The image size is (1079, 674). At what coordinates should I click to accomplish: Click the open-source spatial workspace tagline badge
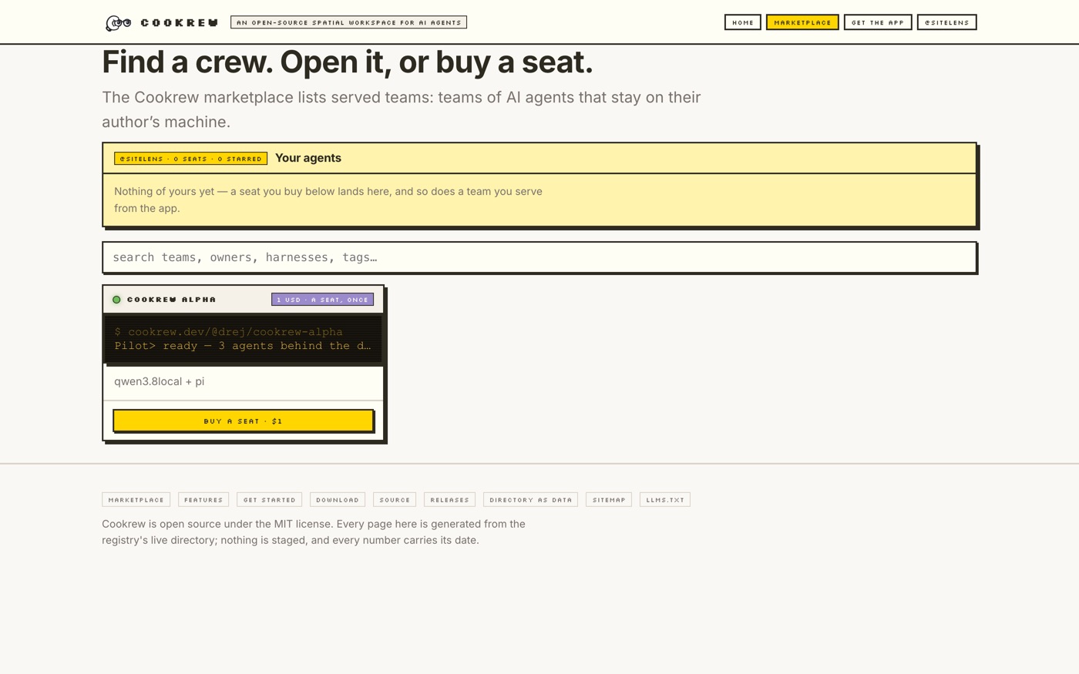click(x=348, y=22)
